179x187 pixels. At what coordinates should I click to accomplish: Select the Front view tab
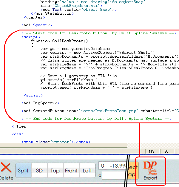coord(71,171)
